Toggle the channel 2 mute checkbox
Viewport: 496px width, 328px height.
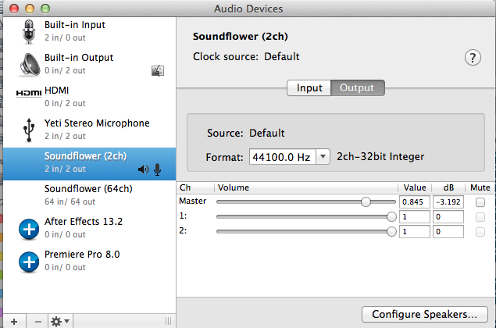point(480,232)
